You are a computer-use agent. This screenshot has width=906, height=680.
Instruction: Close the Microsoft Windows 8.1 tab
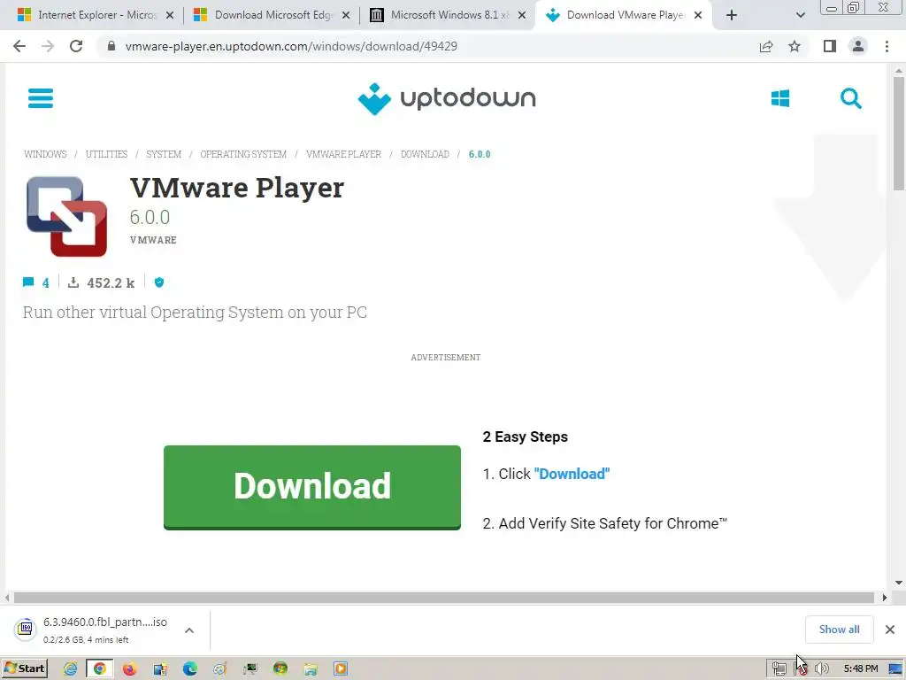[x=522, y=16]
